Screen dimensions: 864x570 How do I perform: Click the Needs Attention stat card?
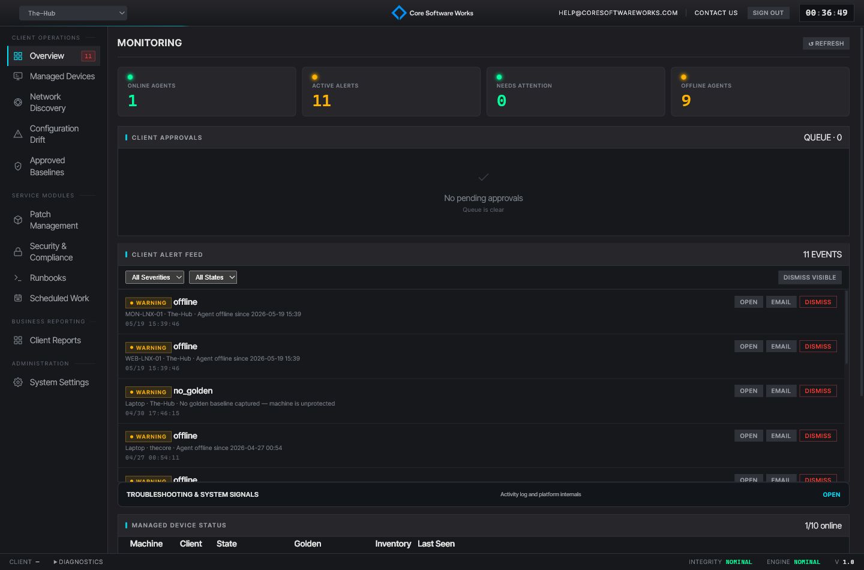pyautogui.click(x=575, y=91)
